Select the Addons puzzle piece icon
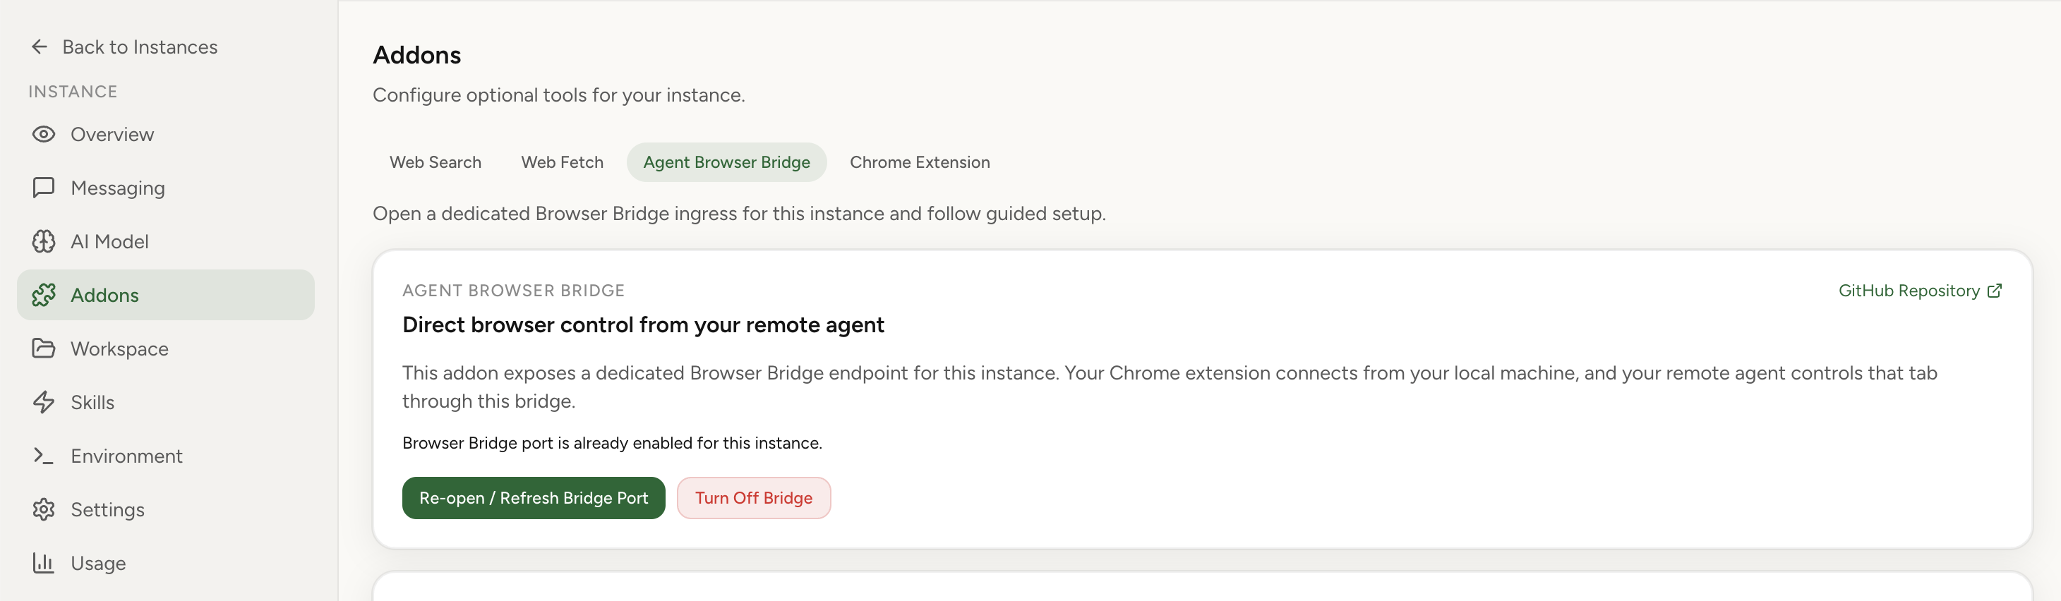 [44, 294]
